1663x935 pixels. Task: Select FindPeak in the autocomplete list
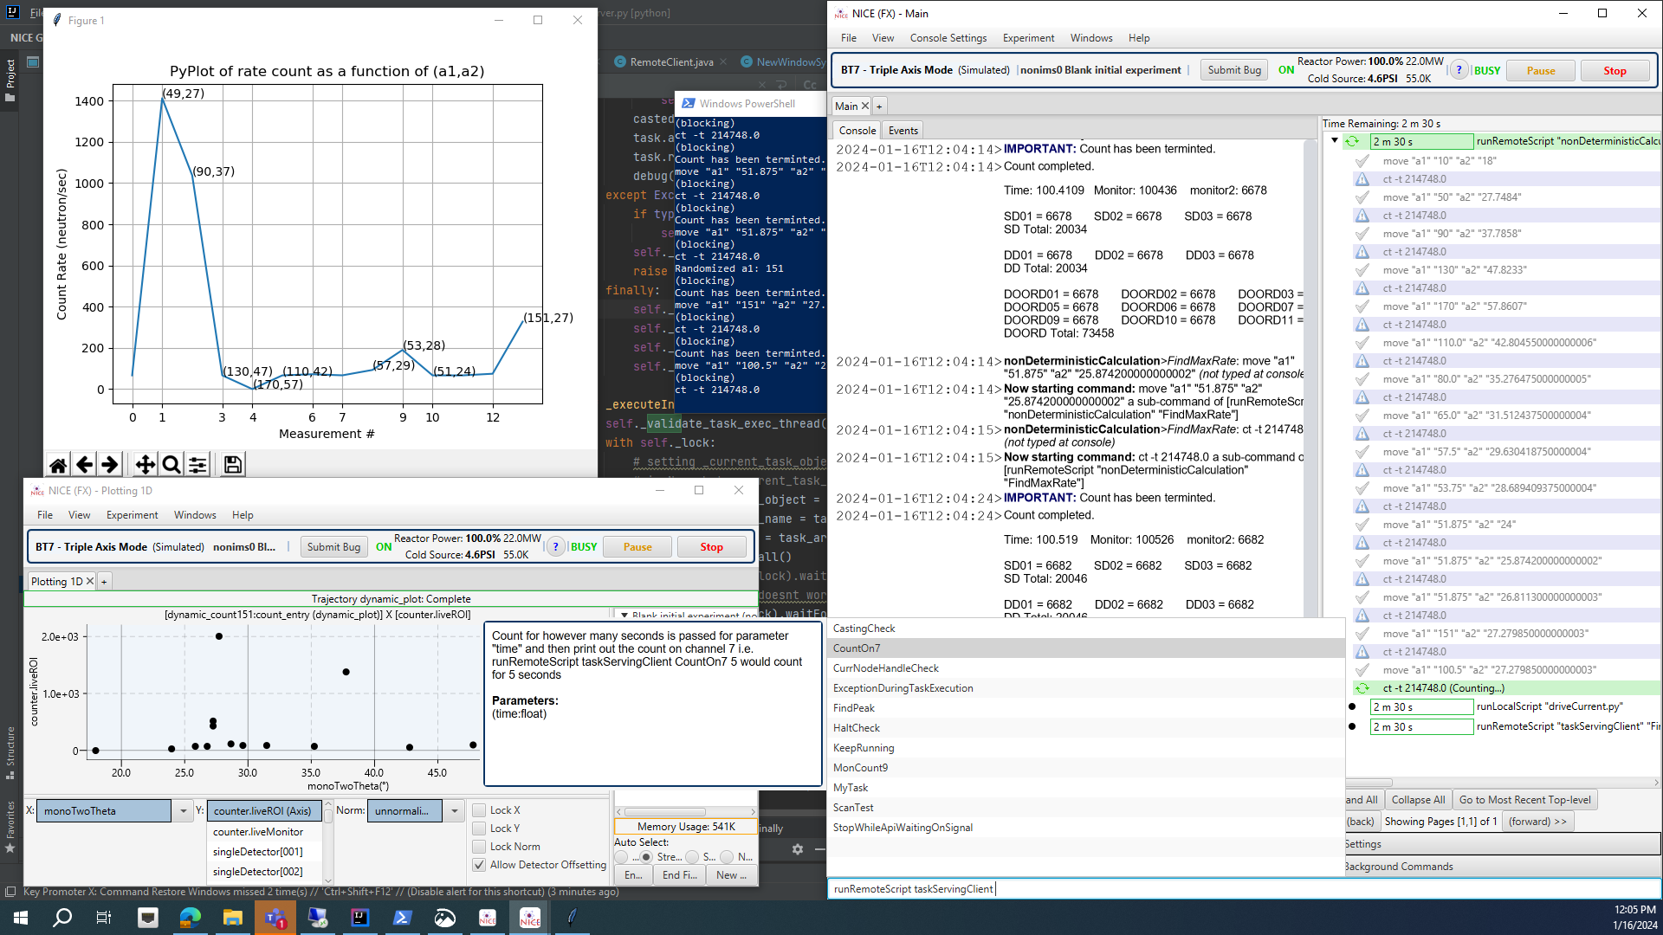(854, 708)
